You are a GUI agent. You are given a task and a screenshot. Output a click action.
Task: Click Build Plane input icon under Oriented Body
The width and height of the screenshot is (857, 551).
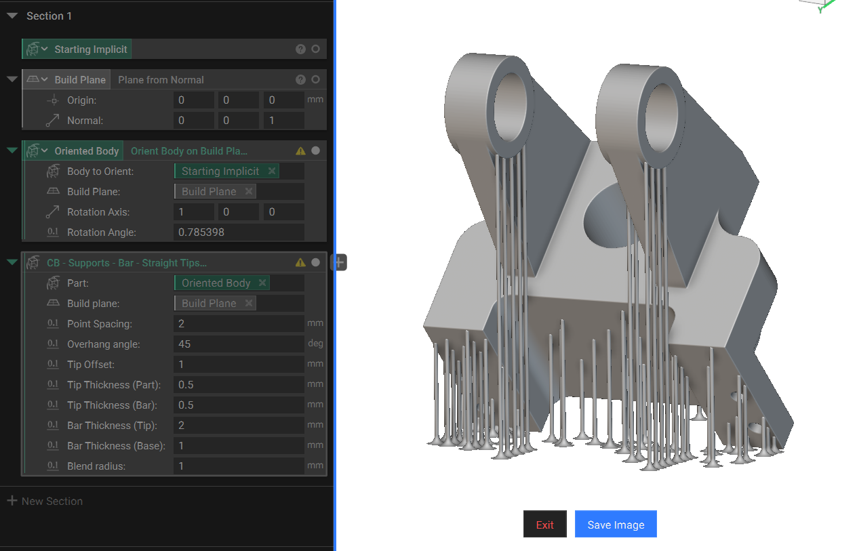pos(53,191)
